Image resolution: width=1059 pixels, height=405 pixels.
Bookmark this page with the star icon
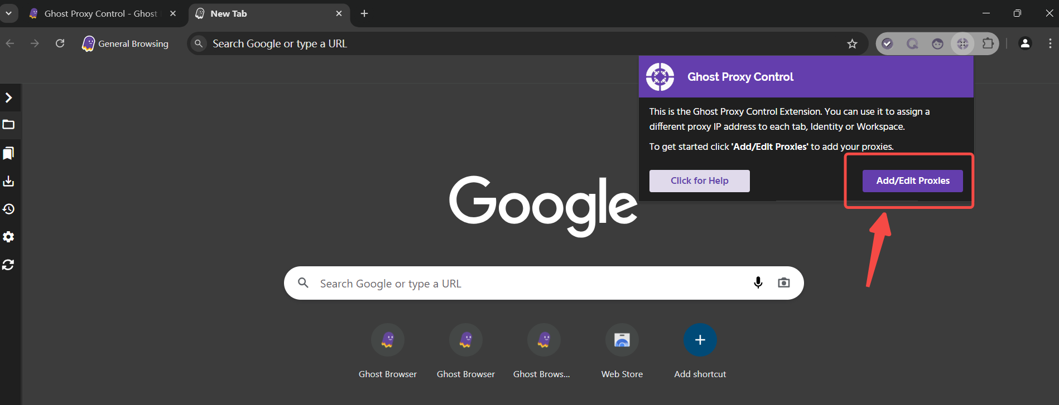(852, 43)
